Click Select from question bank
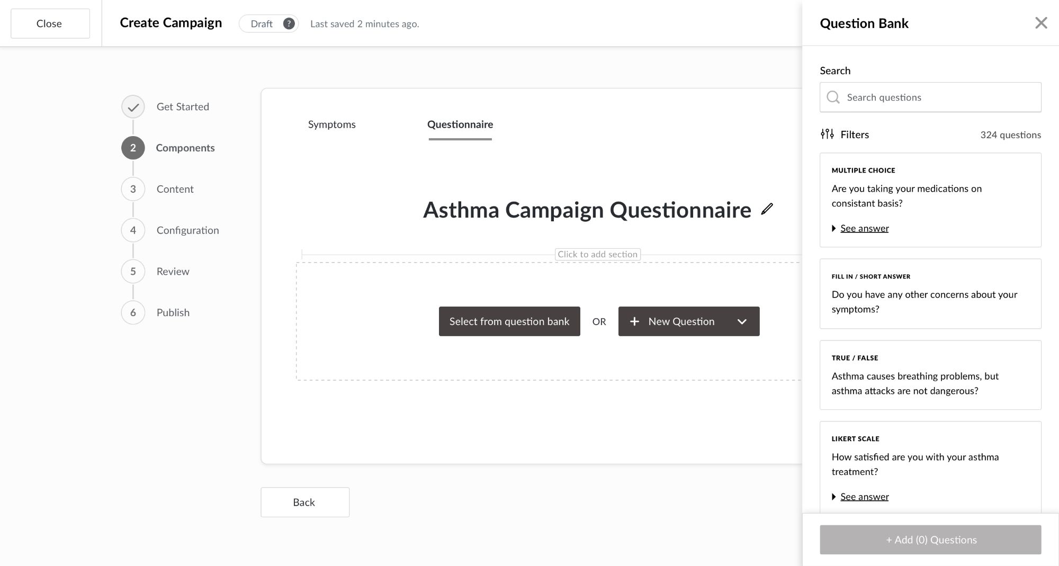Viewport: 1059px width, 566px height. point(509,321)
